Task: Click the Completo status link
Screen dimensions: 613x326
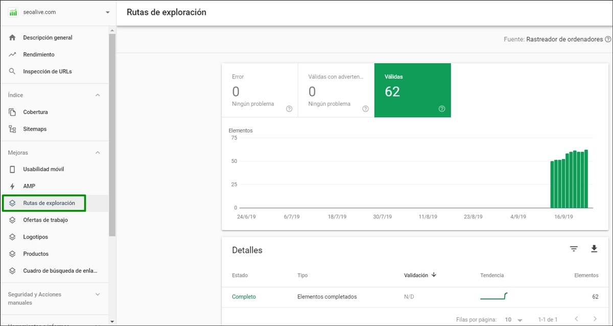Action: point(244,296)
